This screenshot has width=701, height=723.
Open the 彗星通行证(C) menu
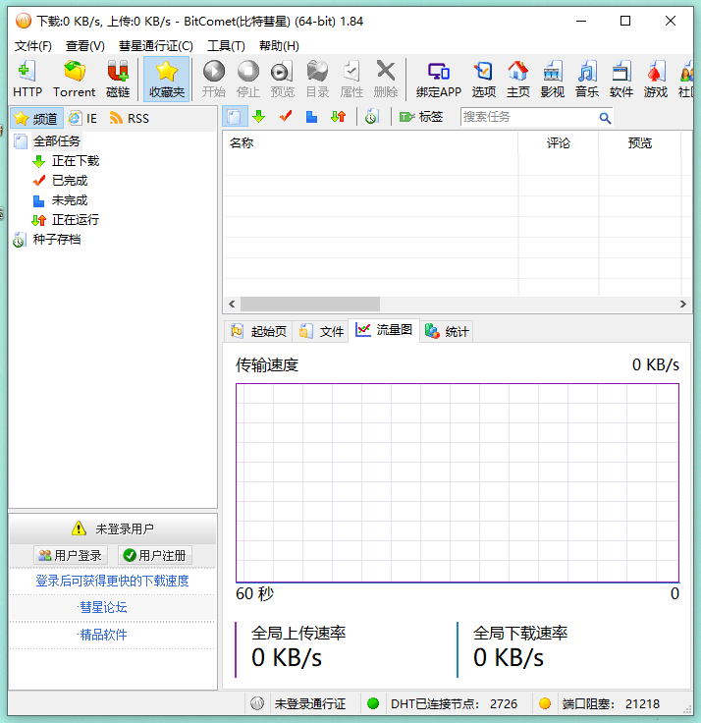[156, 45]
